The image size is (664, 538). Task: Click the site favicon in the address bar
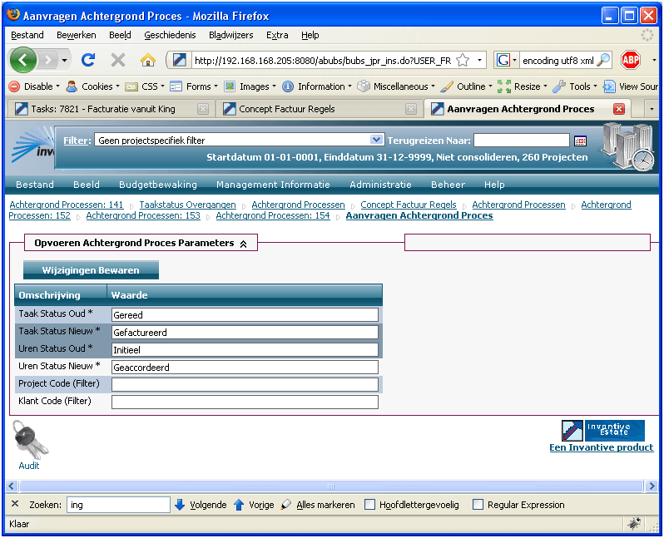coord(179,61)
